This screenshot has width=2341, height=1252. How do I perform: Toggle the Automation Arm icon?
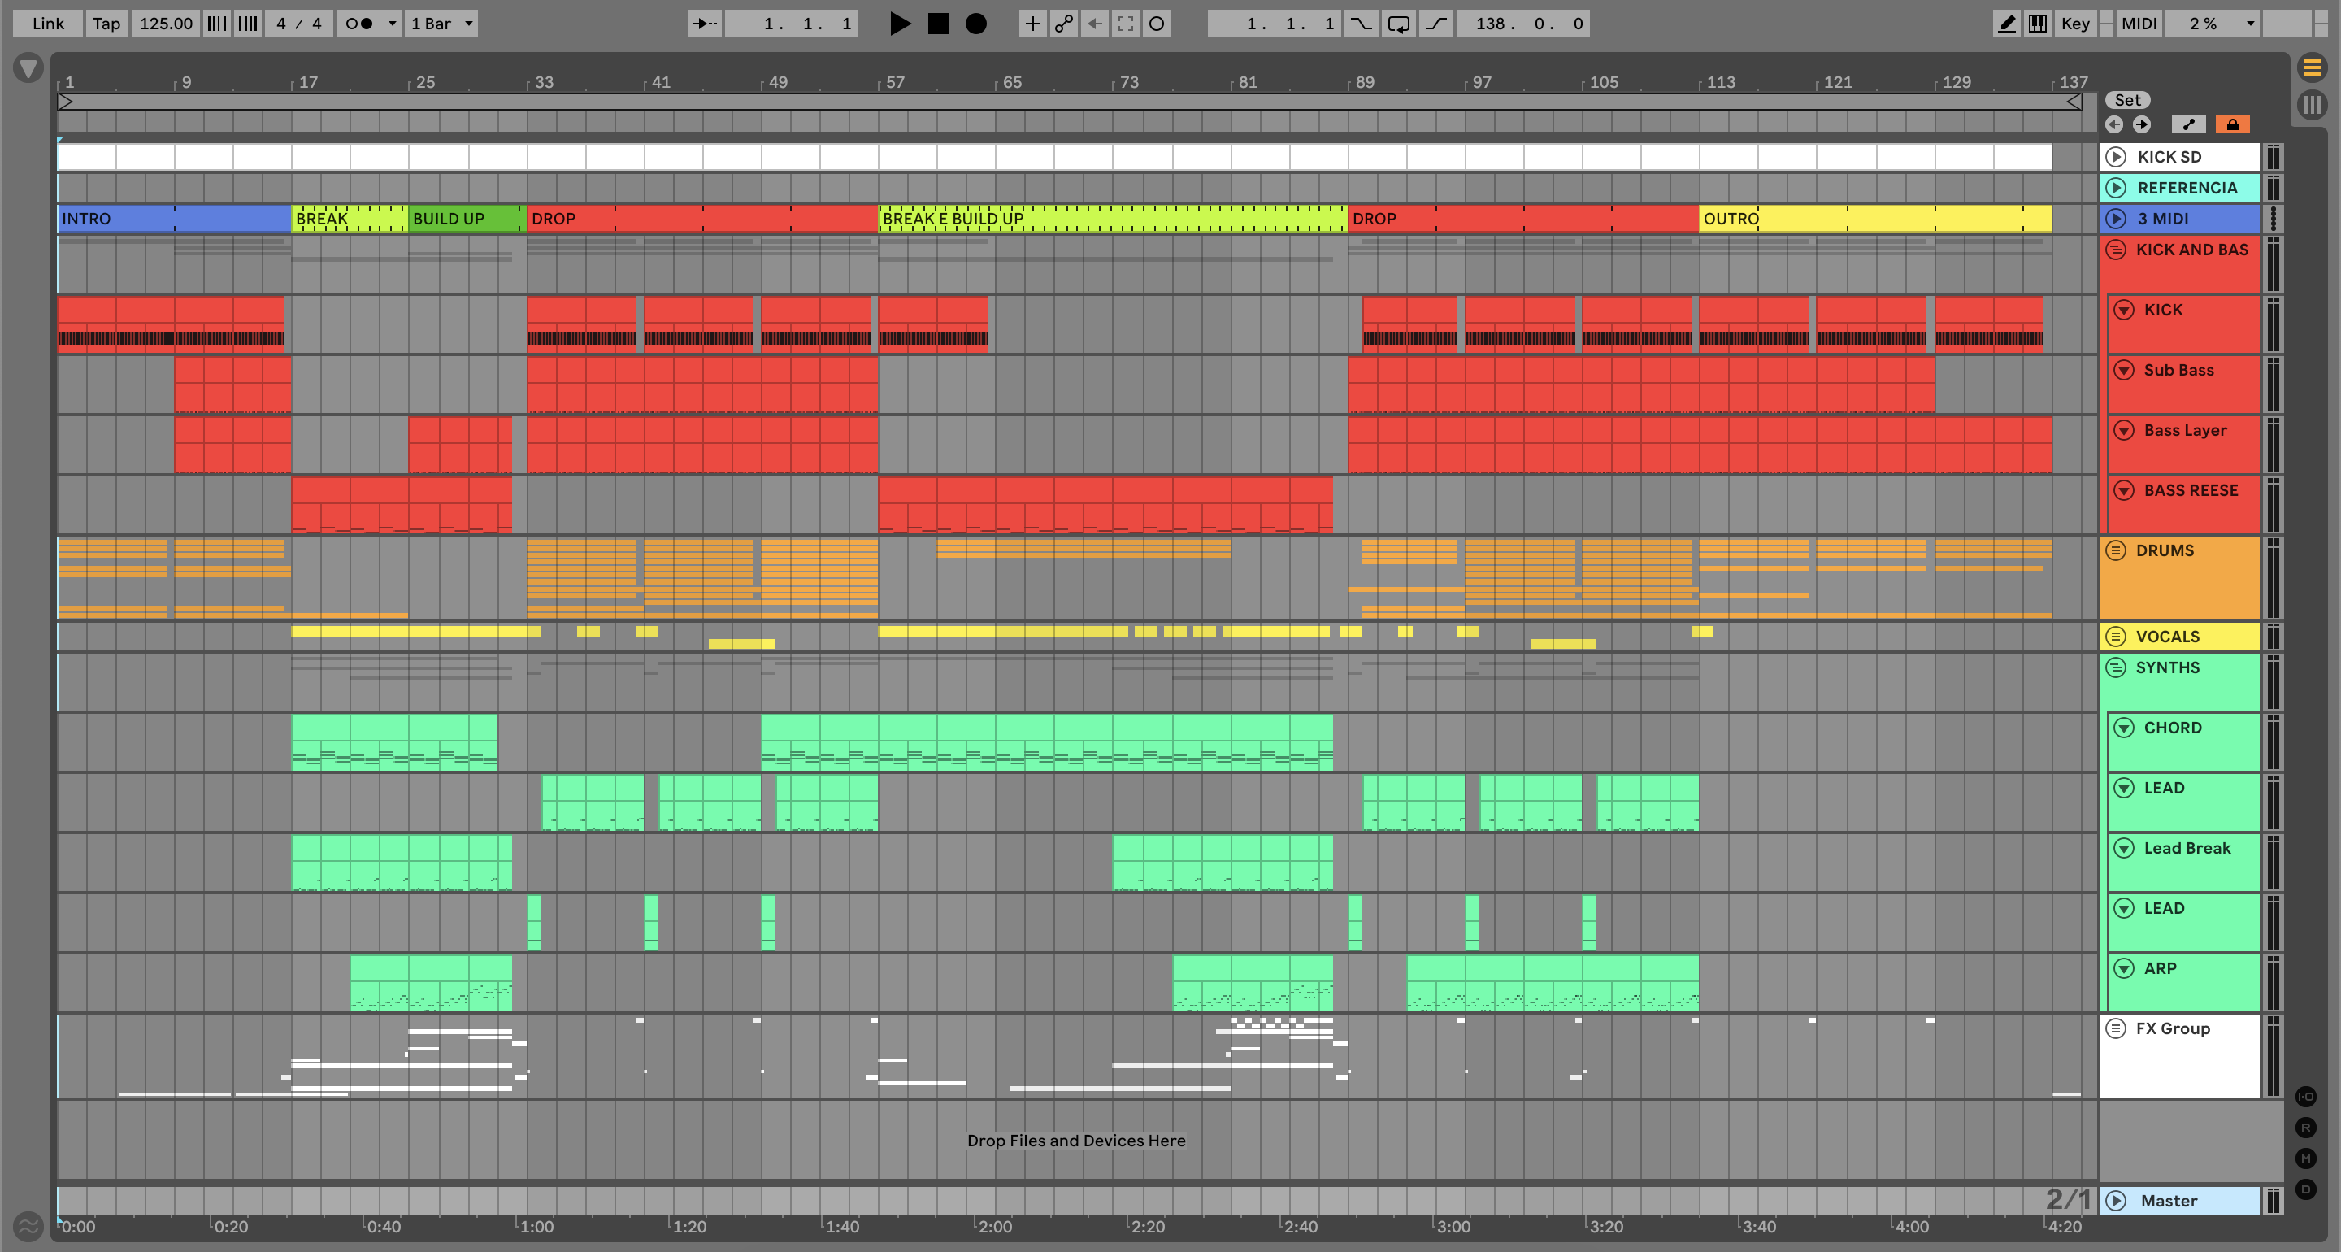(x=1063, y=24)
